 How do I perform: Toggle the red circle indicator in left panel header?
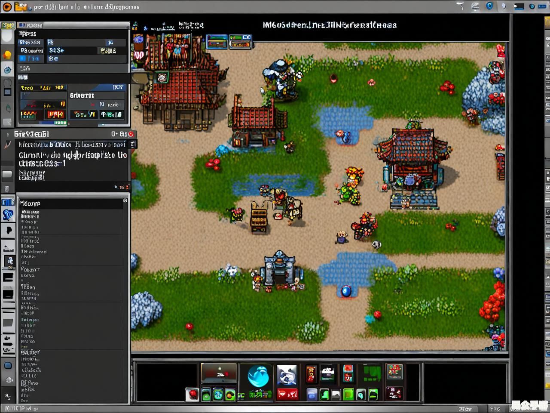(x=131, y=134)
